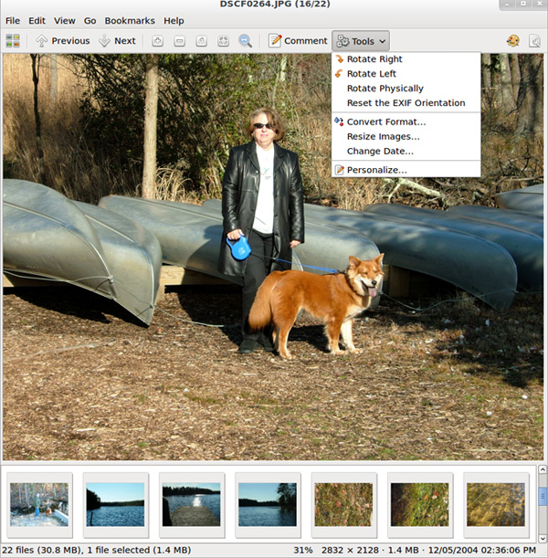Click the '12/05/2004 02:36:06 PM' date text

pos(482,550)
